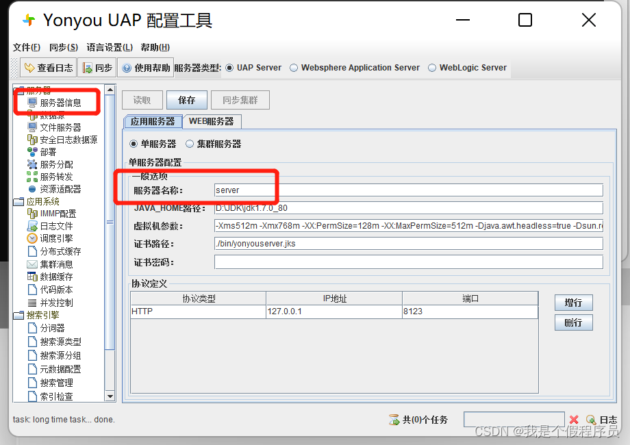Click the tree panel scrollbar thumb

110,222
